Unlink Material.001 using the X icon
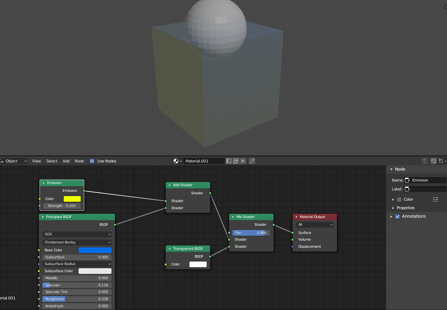Viewport: 447px width, 310px height. pos(243,161)
